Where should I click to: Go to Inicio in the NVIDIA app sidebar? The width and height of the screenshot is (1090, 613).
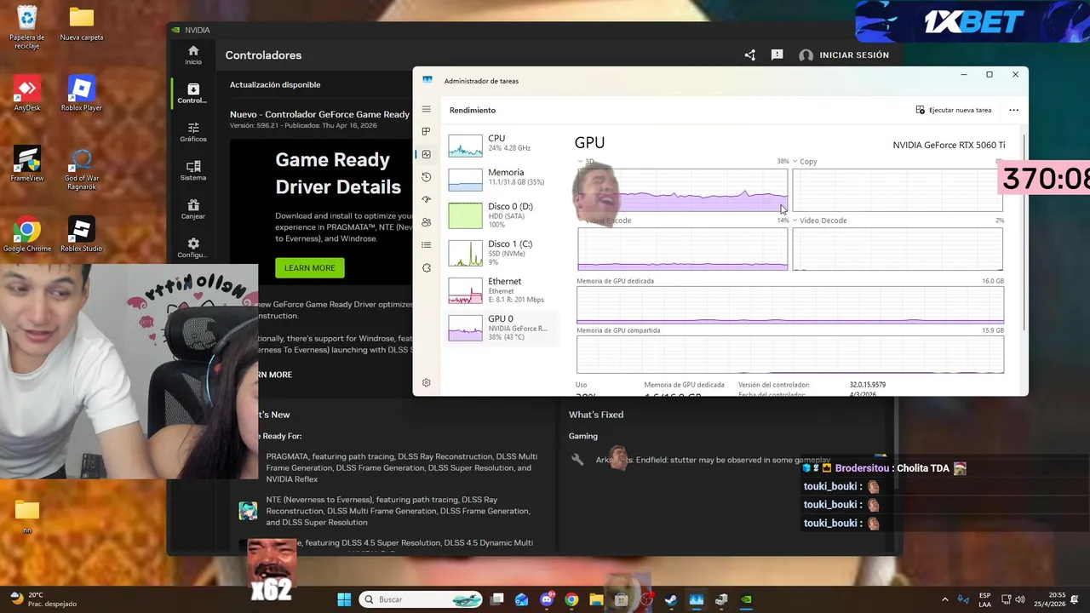click(x=193, y=55)
